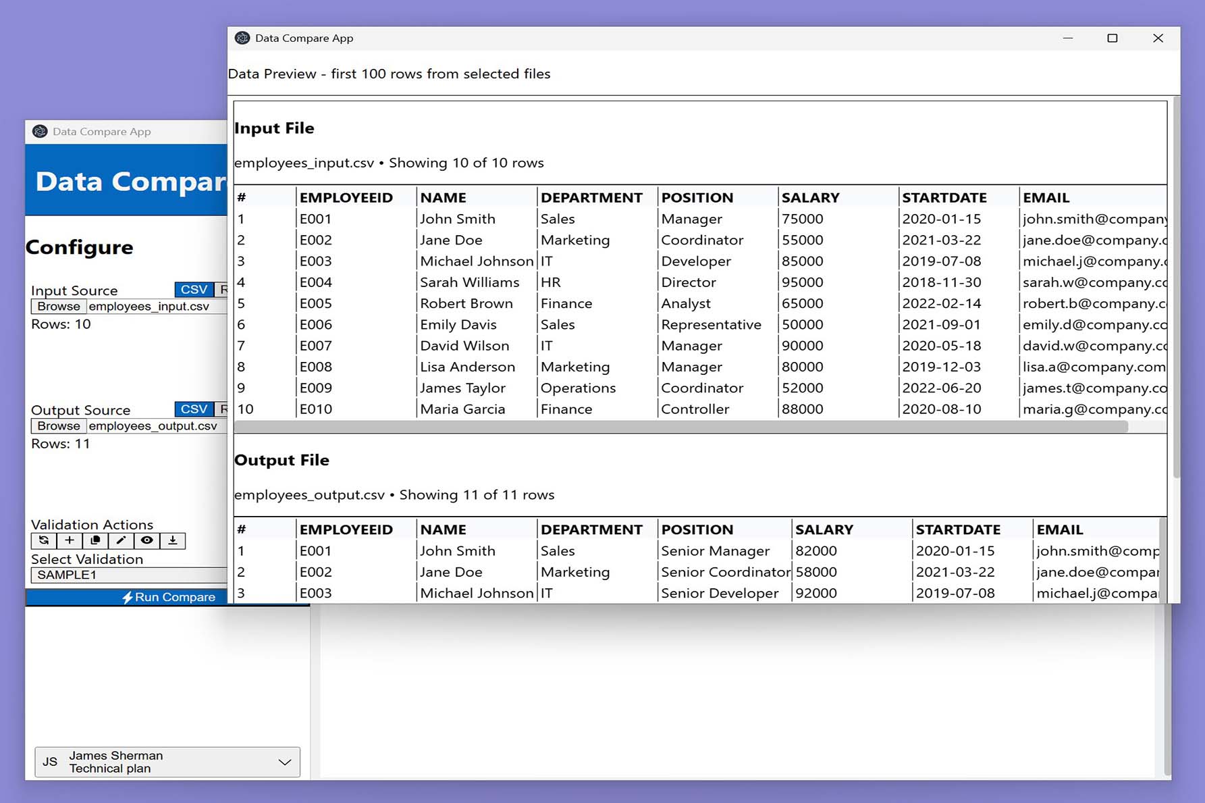Browse for a new output file

[x=58, y=426]
